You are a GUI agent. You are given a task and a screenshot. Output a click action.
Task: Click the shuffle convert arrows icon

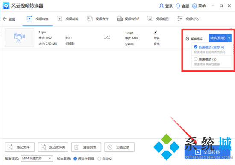107,37
